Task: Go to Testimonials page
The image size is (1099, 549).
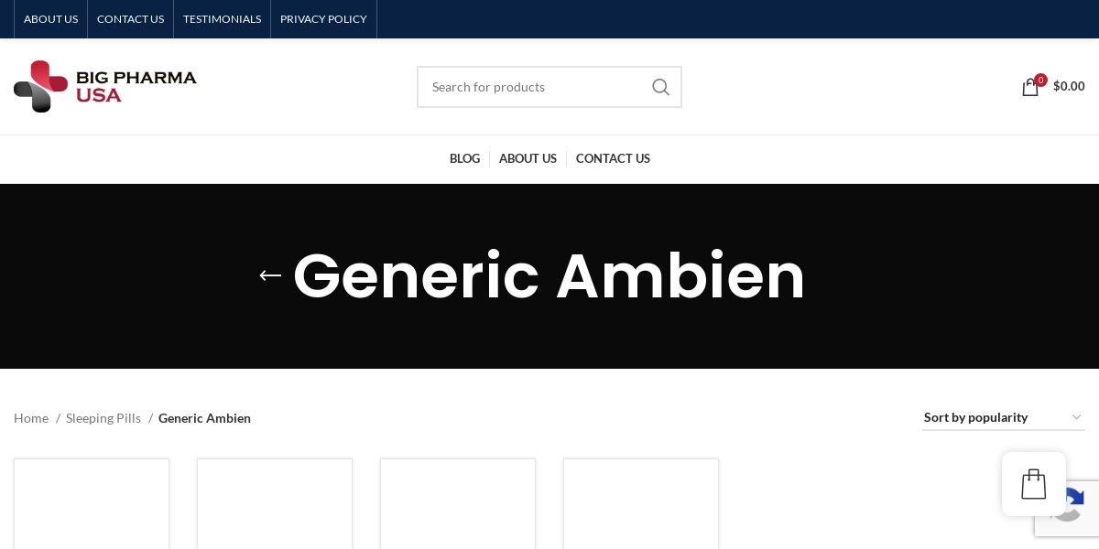Action: (x=222, y=19)
